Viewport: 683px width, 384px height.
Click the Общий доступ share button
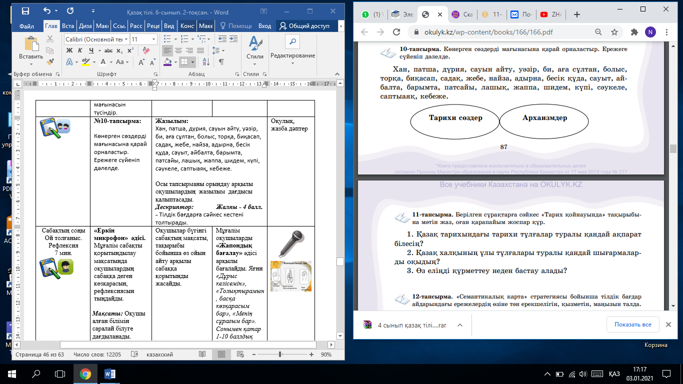click(x=305, y=26)
